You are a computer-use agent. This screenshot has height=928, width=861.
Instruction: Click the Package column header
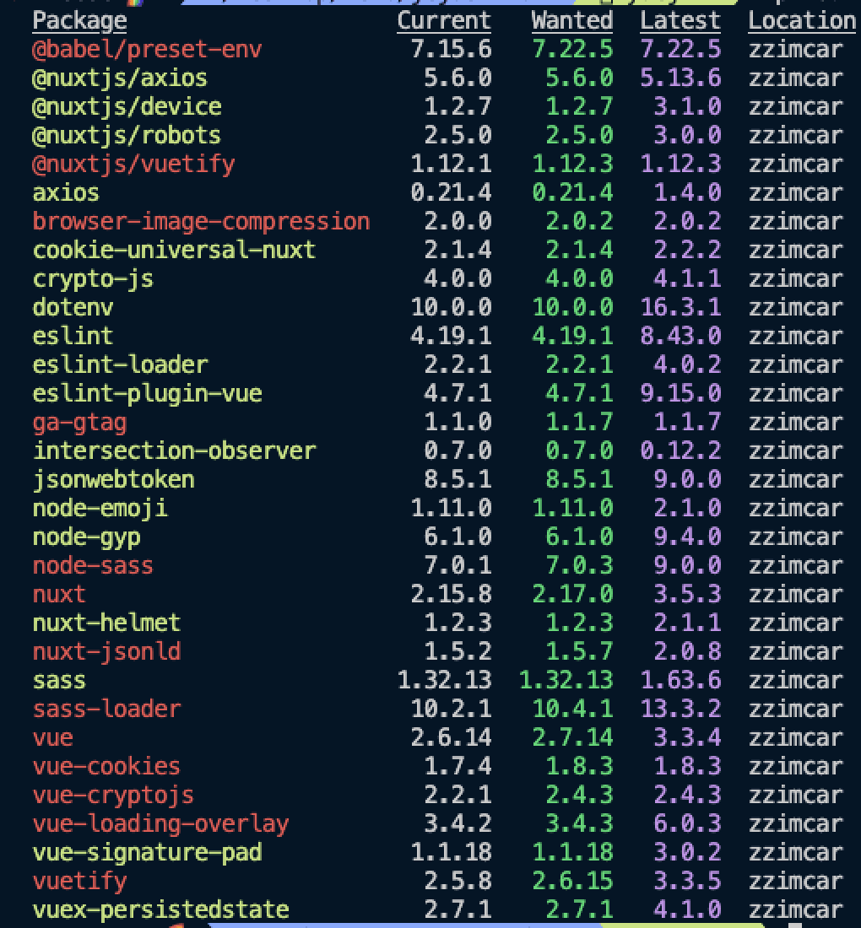(79, 20)
